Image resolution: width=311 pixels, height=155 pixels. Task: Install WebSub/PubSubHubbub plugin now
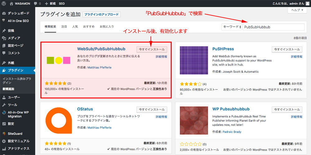152,49
